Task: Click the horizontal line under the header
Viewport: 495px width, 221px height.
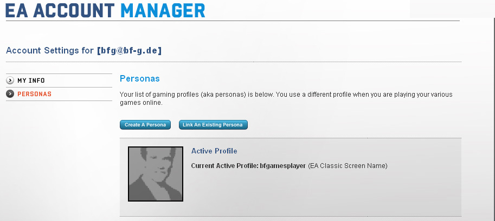Action: click(x=233, y=21)
